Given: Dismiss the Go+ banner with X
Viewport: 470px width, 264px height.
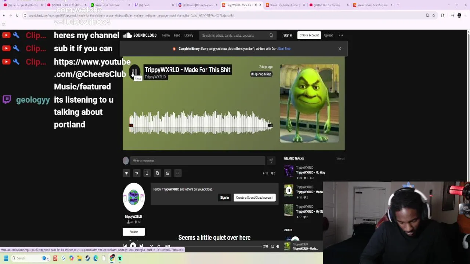Looking at the screenshot, I should click(x=340, y=48).
